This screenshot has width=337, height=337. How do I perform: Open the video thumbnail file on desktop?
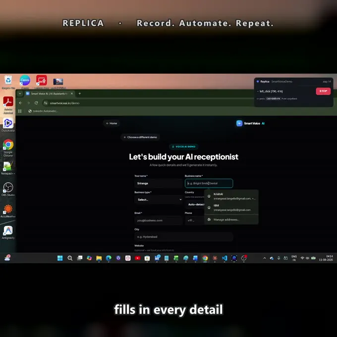coord(58,82)
